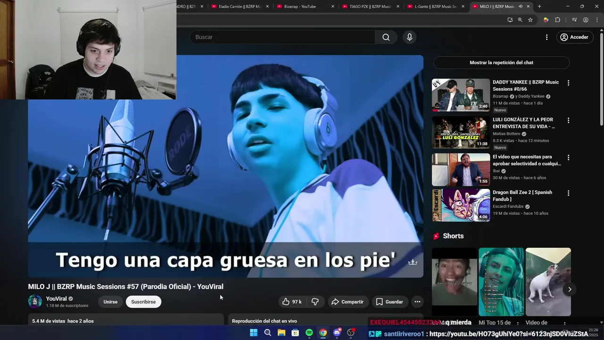Open media controls icon in toolbar

[x=574, y=20]
